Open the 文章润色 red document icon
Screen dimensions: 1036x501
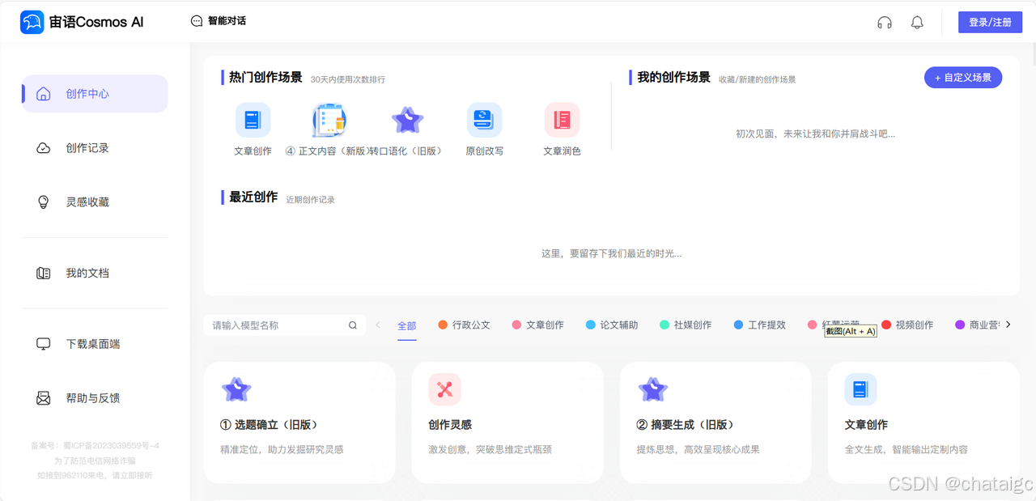click(x=562, y=121)
